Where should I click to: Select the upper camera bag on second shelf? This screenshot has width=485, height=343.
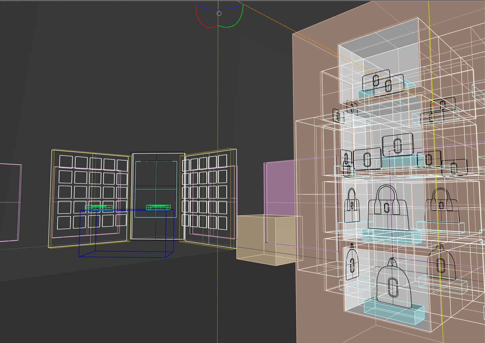coord(398,145)
